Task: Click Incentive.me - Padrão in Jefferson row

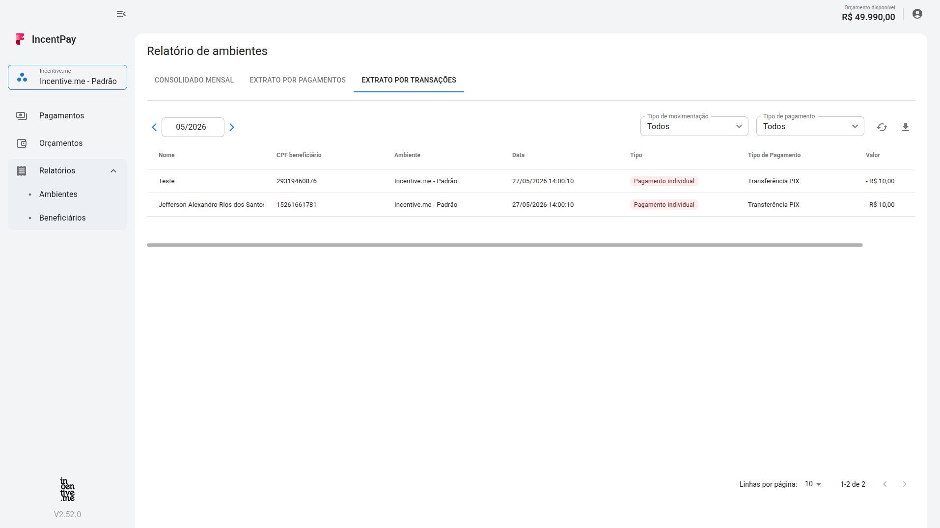Action: pyautogui.click(x=426, y=205)
